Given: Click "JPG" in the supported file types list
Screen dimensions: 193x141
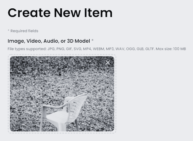Looking at the screenshot, I should pos(51,49).
